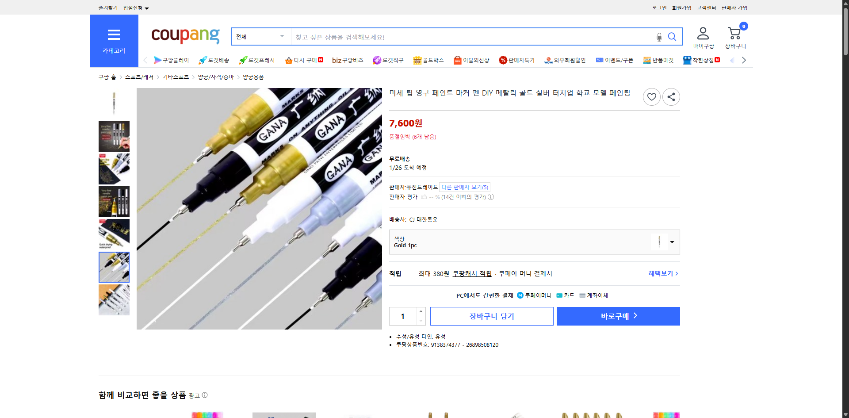Select the top product thumbnail on the left
The height and width of the screenshot is (418, 849).
[114, 103]
